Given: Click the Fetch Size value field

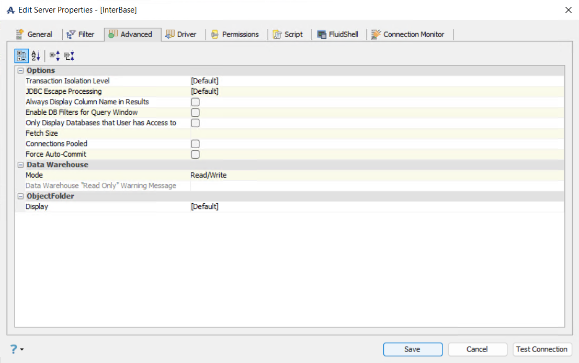Looking at the screenshot, I should pyautogui.click(x=377, y=134).
